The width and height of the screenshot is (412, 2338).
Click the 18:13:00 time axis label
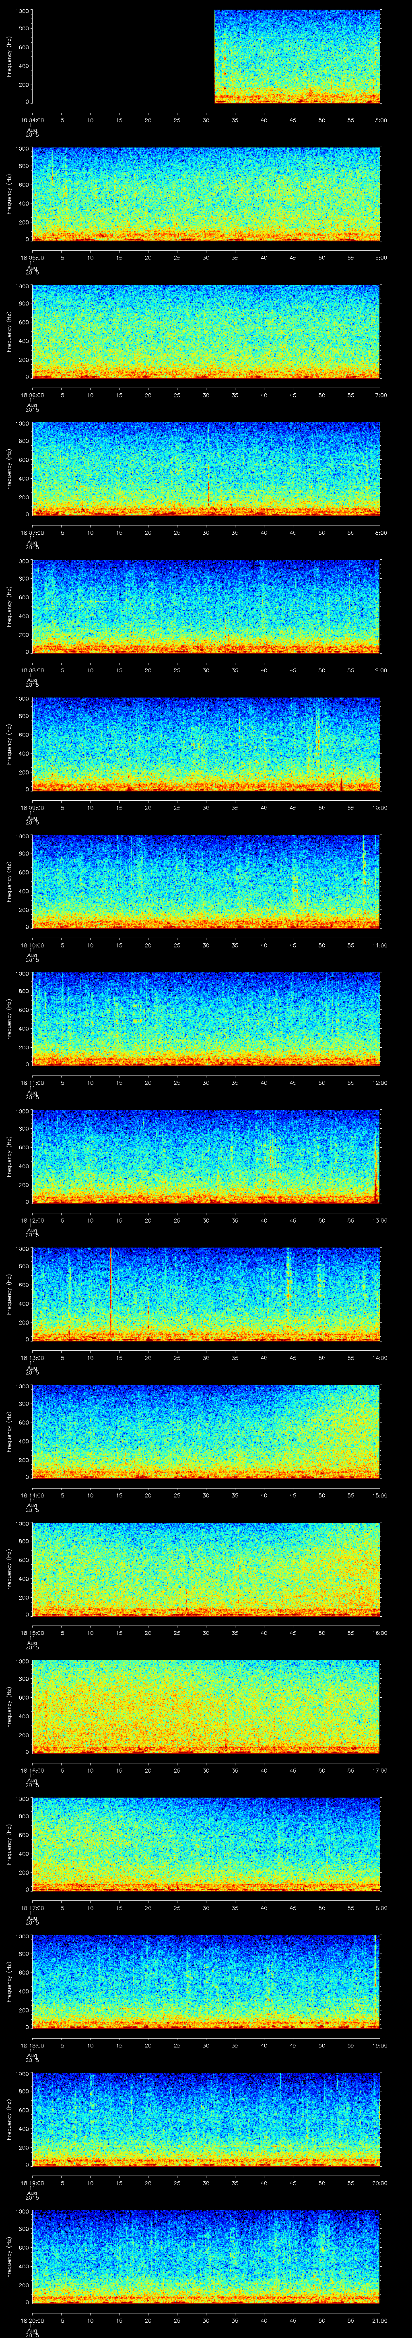(32, 1358)
